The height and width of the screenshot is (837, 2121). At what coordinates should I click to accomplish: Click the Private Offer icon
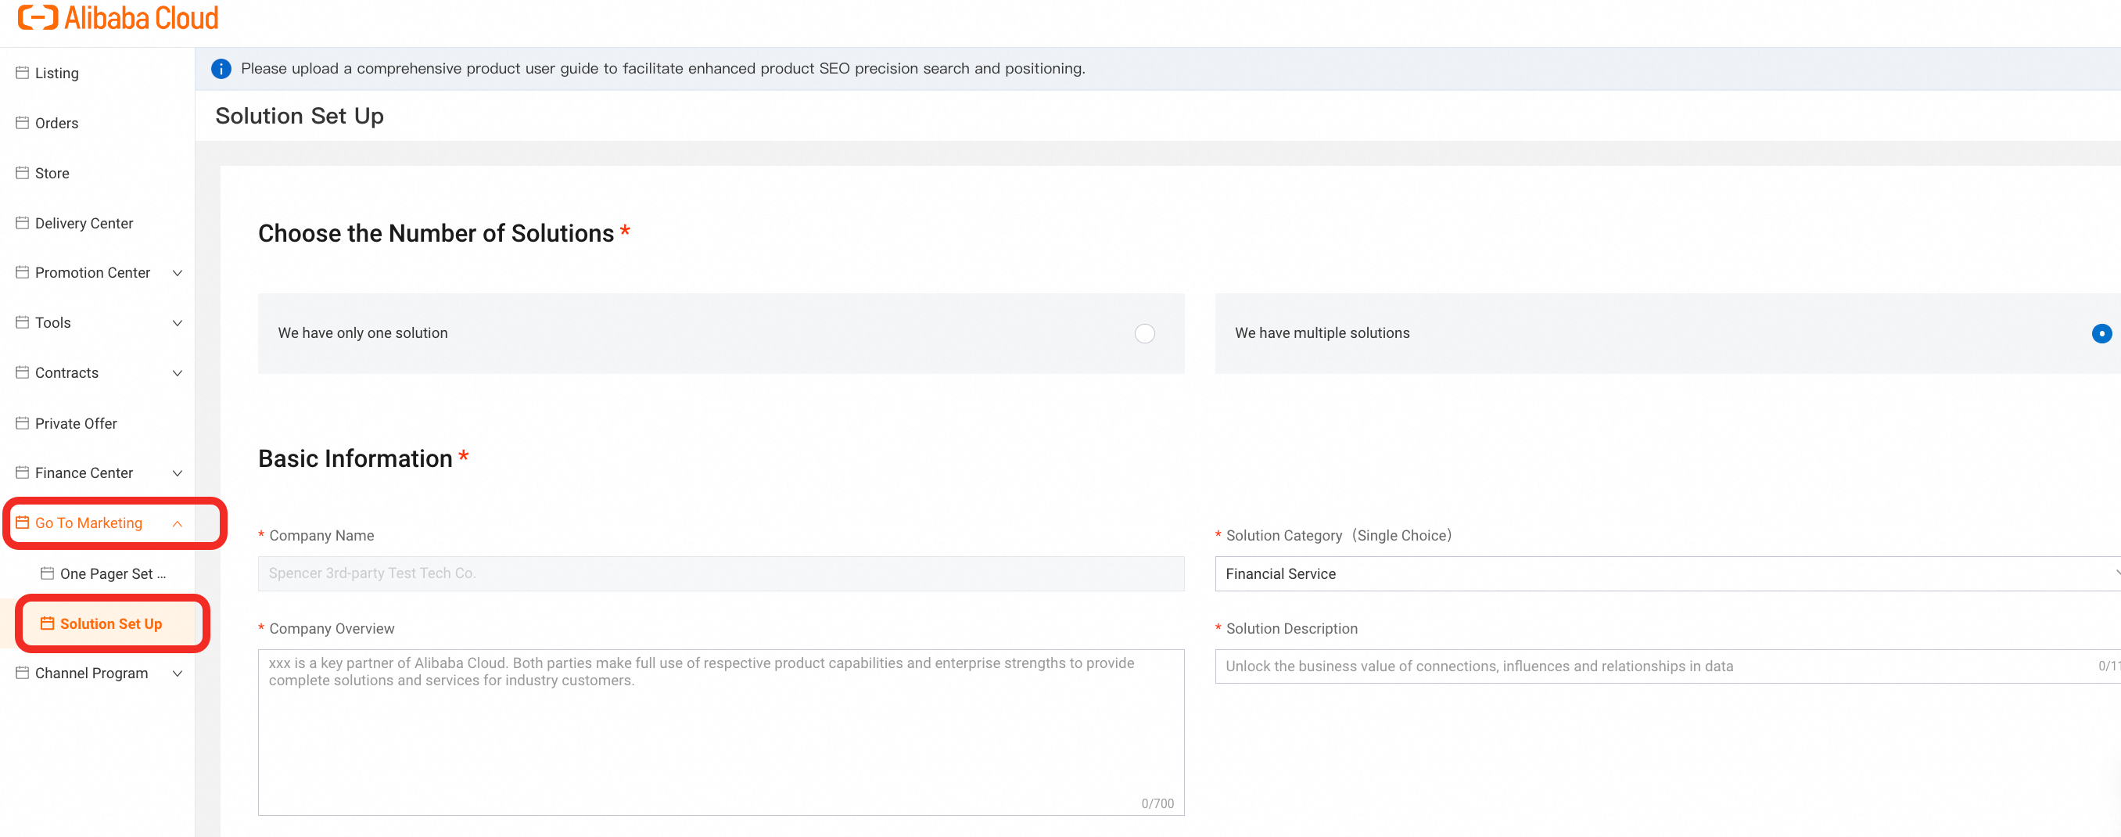pyautogui.click(x=22, y=423)
